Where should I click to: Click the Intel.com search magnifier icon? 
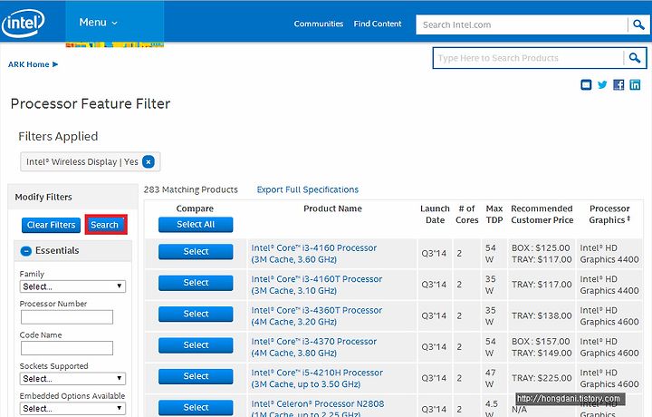click(x=638, y=24)
